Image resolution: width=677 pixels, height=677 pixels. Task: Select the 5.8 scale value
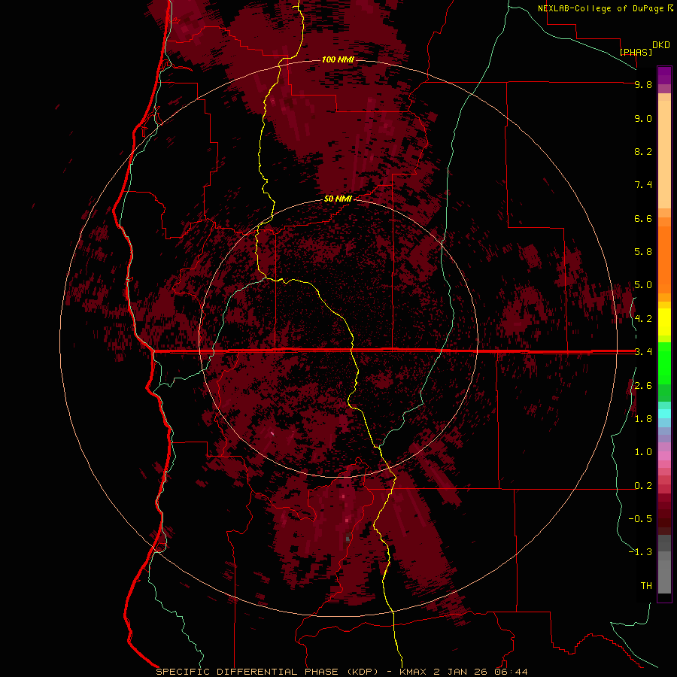click(x=643, y=252)
